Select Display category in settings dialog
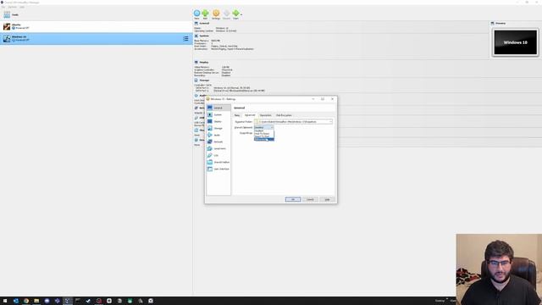This screenshot has width=542, height=305. pyautogui.click(x=218, y=121)
